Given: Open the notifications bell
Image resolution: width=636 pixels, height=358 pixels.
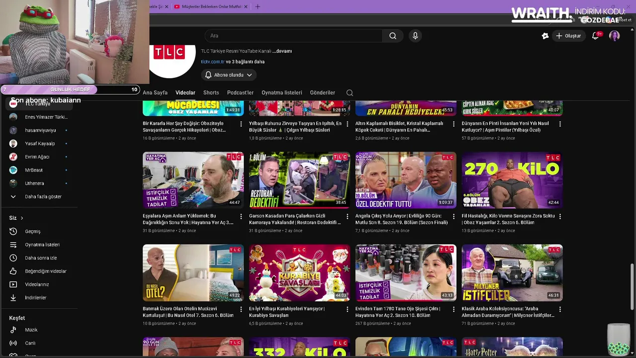Looking at the screenshot, I should (x=595, y=36).
